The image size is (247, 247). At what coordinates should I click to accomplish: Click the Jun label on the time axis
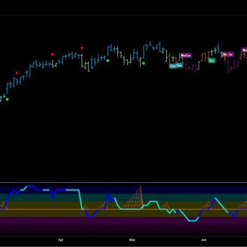click(204, 240)
